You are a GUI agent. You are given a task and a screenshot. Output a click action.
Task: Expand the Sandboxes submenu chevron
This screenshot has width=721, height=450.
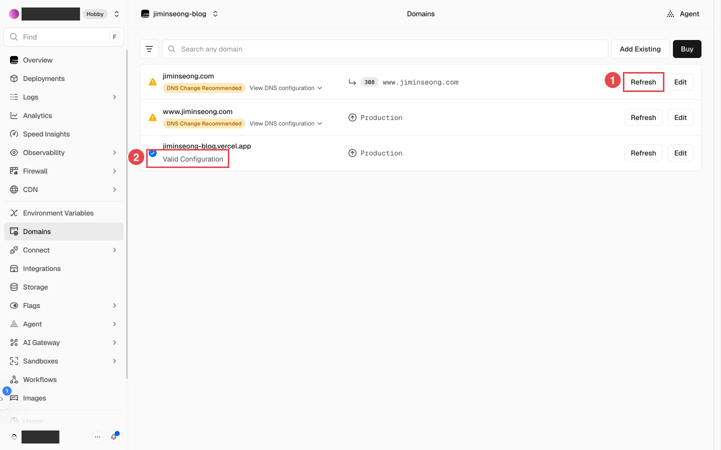(x=115, y=361)
